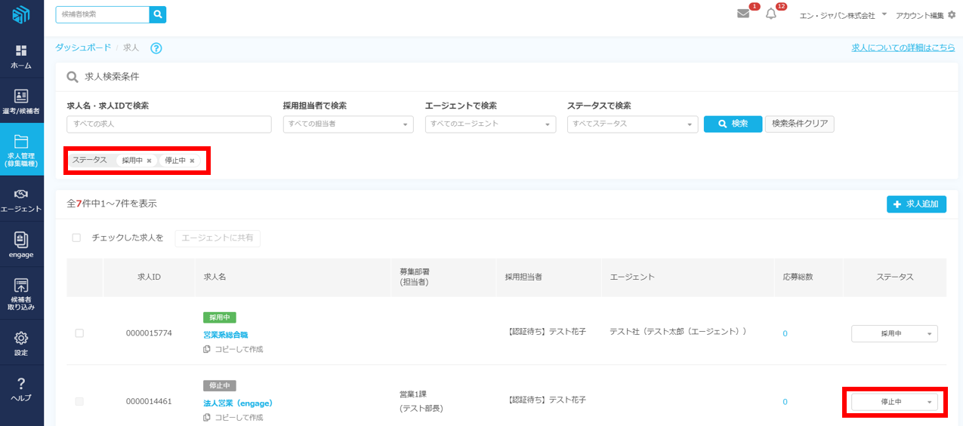The height and width of the screenshot is (426, 963).
Task: Check the box for job 0000015774
Action: tap(79, 333)
